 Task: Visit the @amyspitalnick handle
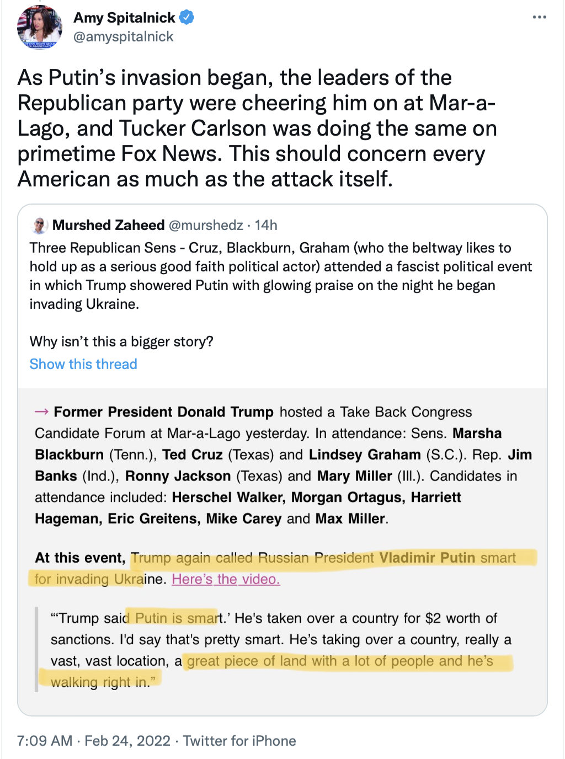124,37
